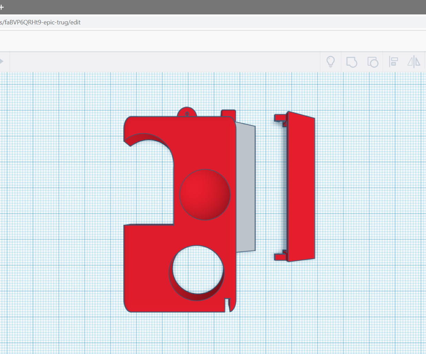Click the collapsed panel arrow icon on left edge
Screen dimensions: 426x354
[2, 62]
